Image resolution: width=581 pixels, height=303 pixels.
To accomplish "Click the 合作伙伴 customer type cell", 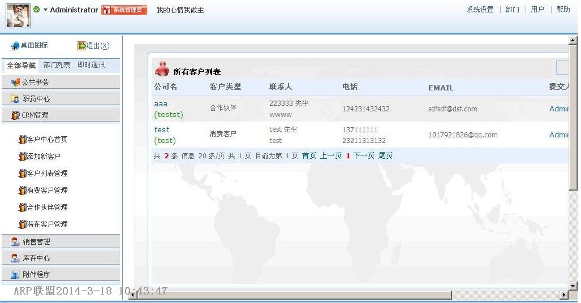I will [223, 108].
